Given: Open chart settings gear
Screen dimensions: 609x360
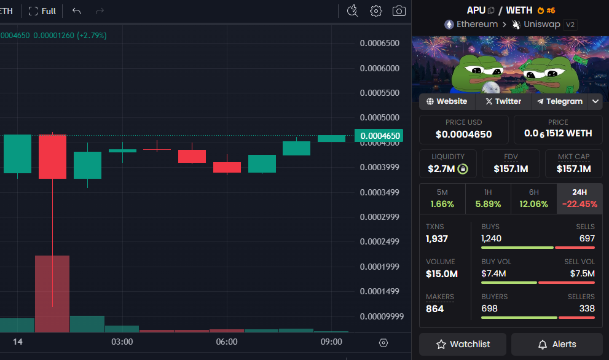Looking at the screenshot, I should (x=375, y=11).
